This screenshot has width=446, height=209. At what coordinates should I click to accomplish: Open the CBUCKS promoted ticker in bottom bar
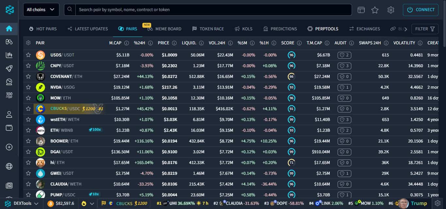tap(124, 203)
